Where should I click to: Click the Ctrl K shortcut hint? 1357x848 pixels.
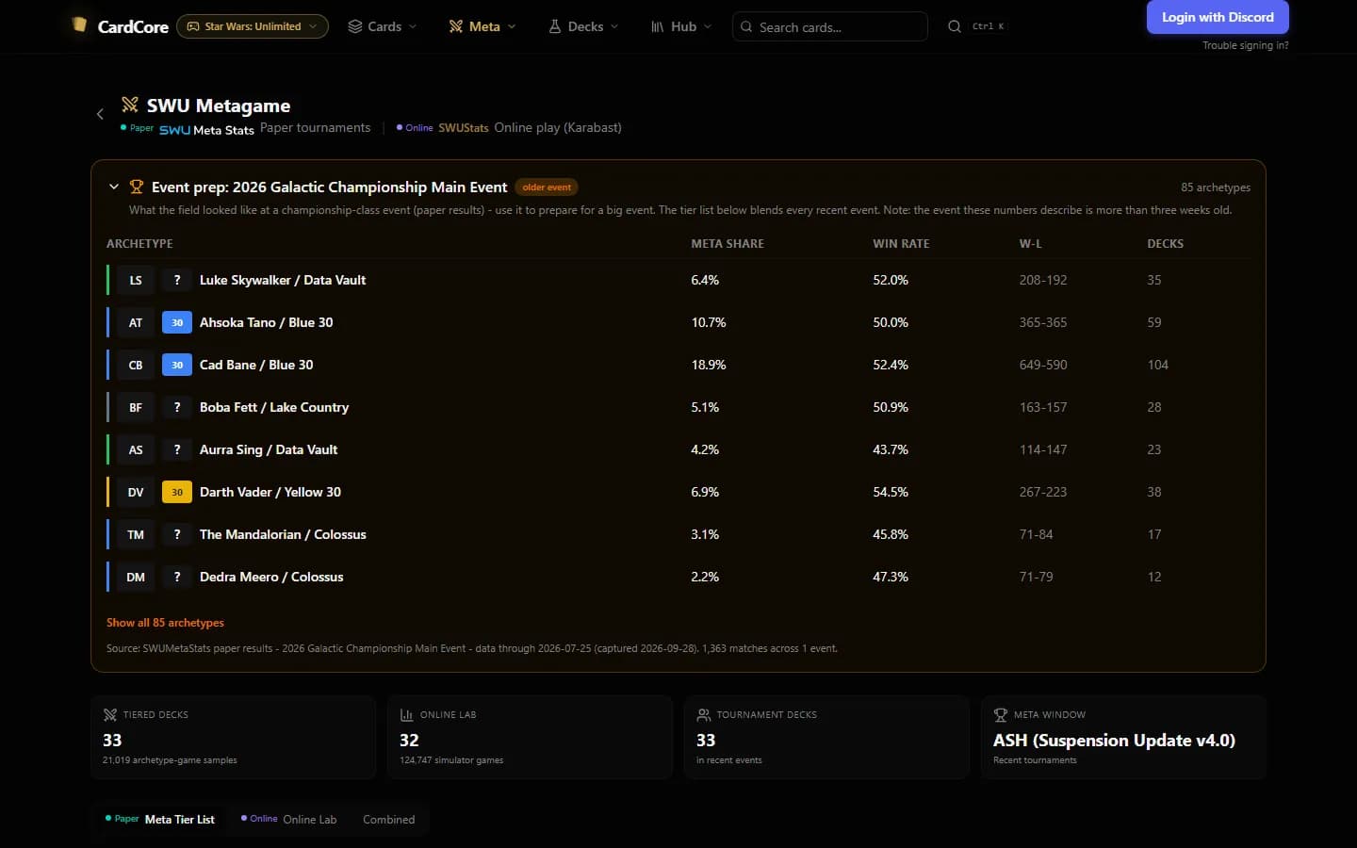pos(989,26)
